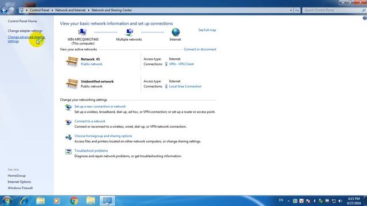
Task: Click the Connect to a network link
Action: 90,121
